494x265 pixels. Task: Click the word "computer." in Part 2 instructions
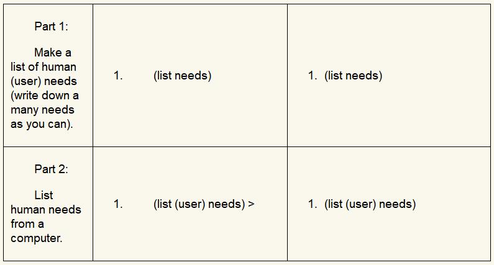pyautogui.click(x=37, y=238)
